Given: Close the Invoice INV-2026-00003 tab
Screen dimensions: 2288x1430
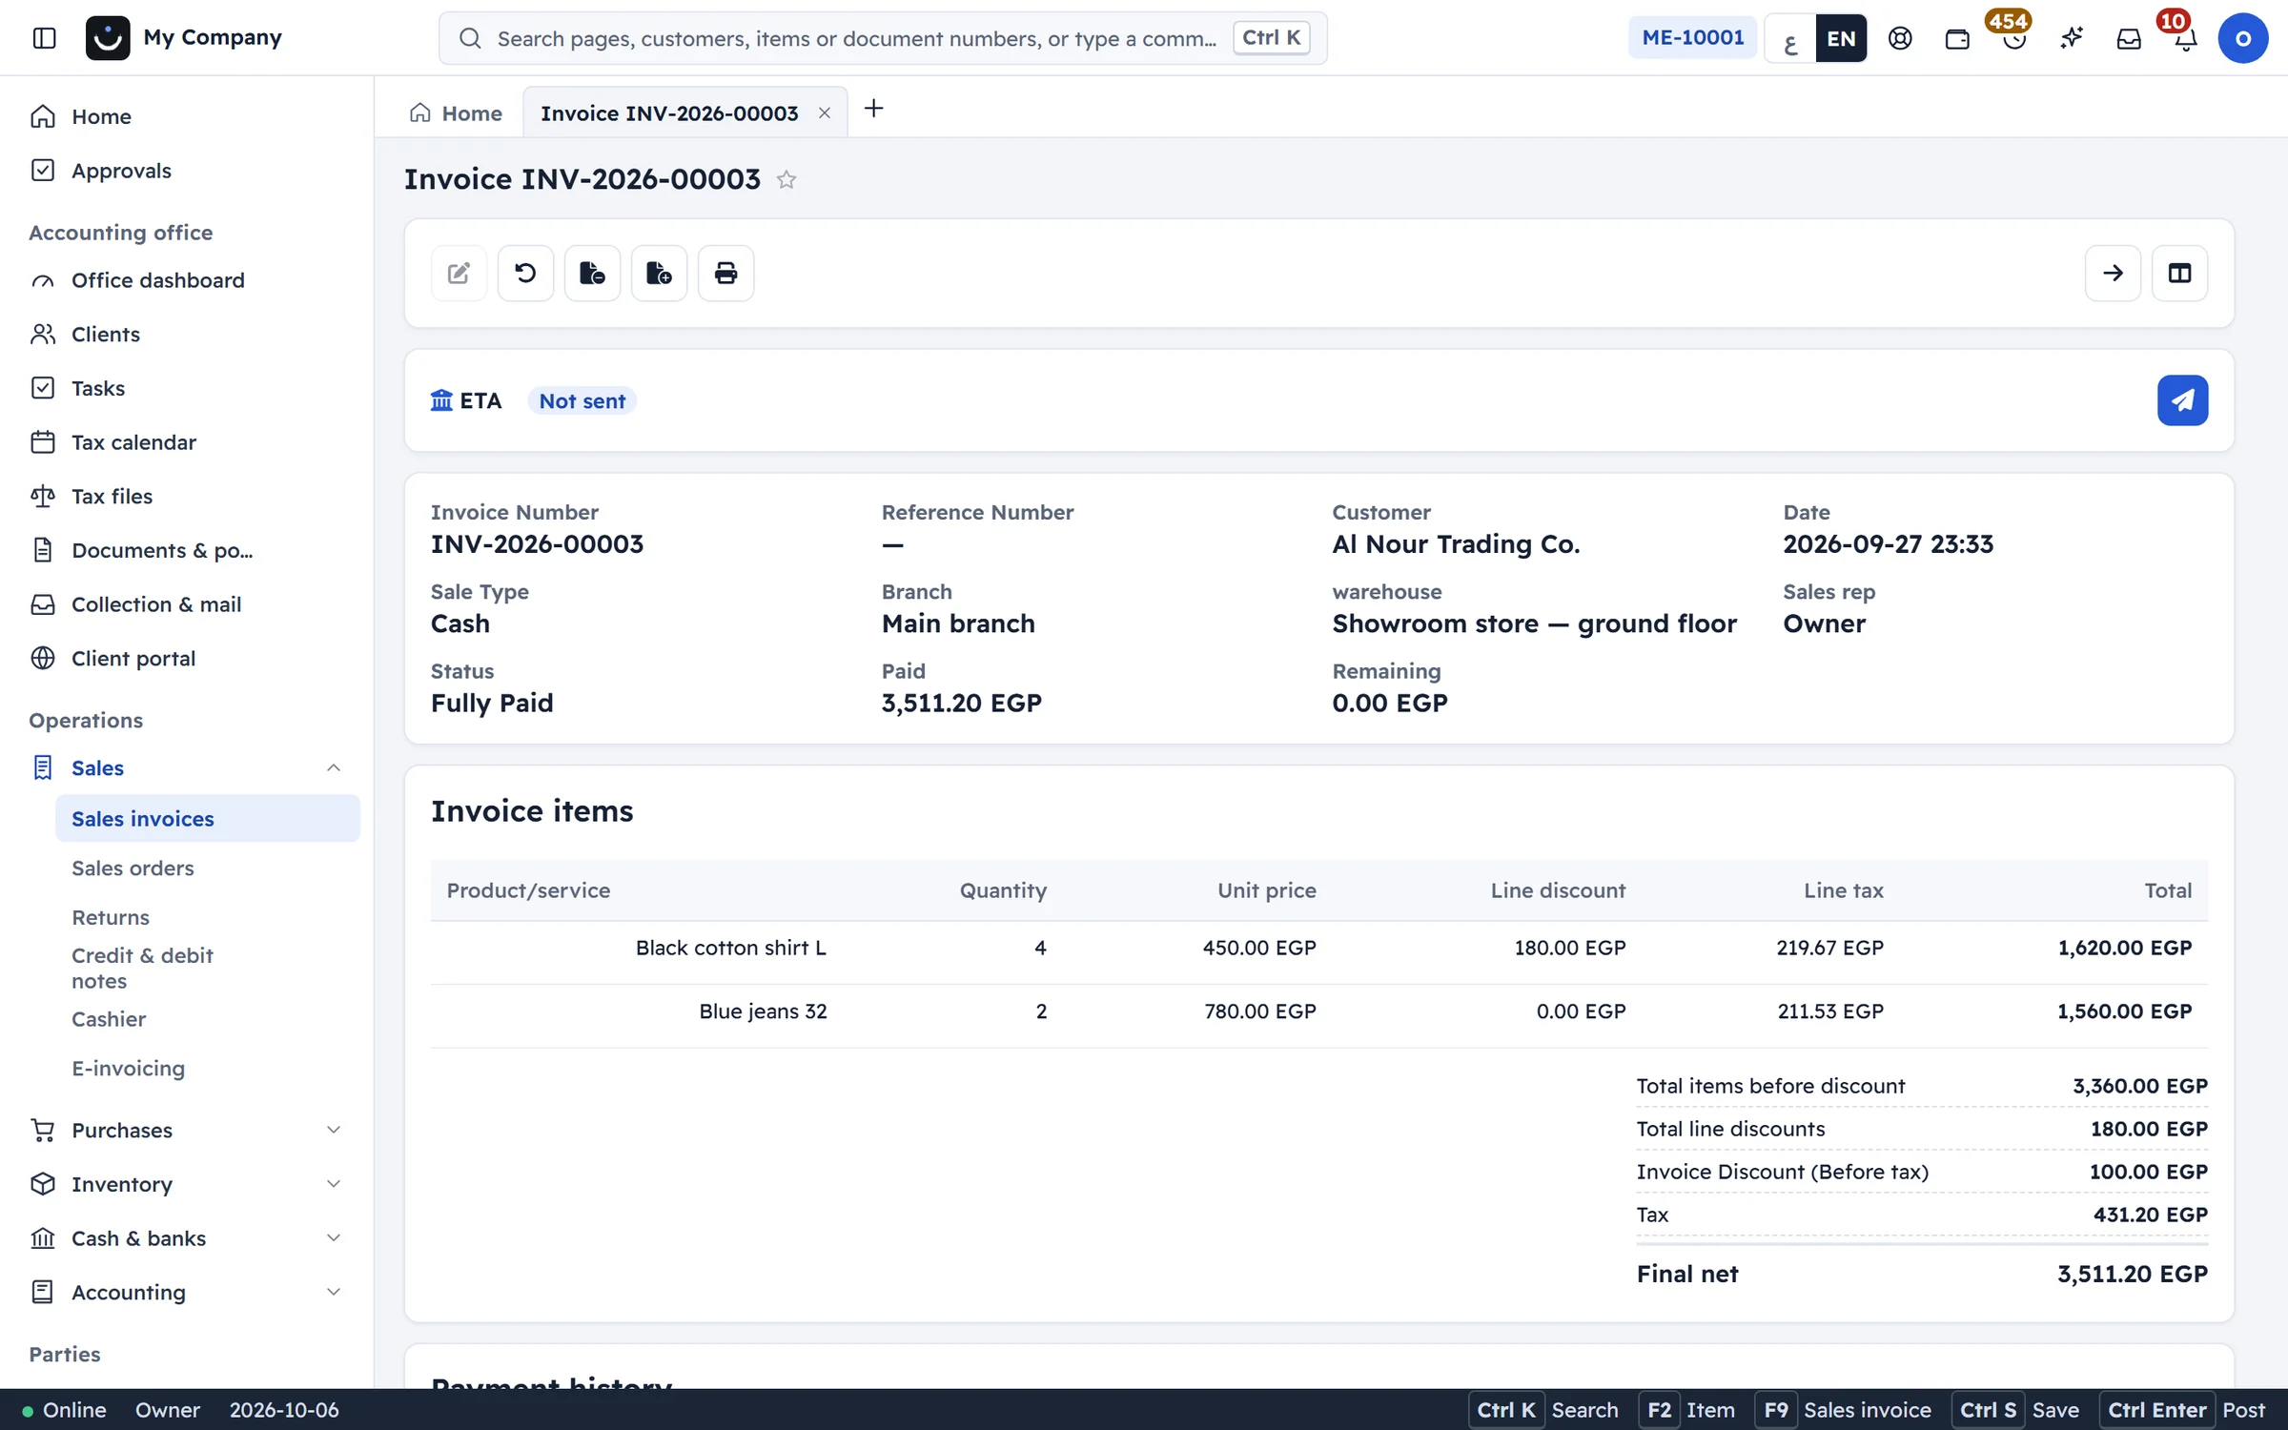Looking at the screenshot, I should click(825, 112).
